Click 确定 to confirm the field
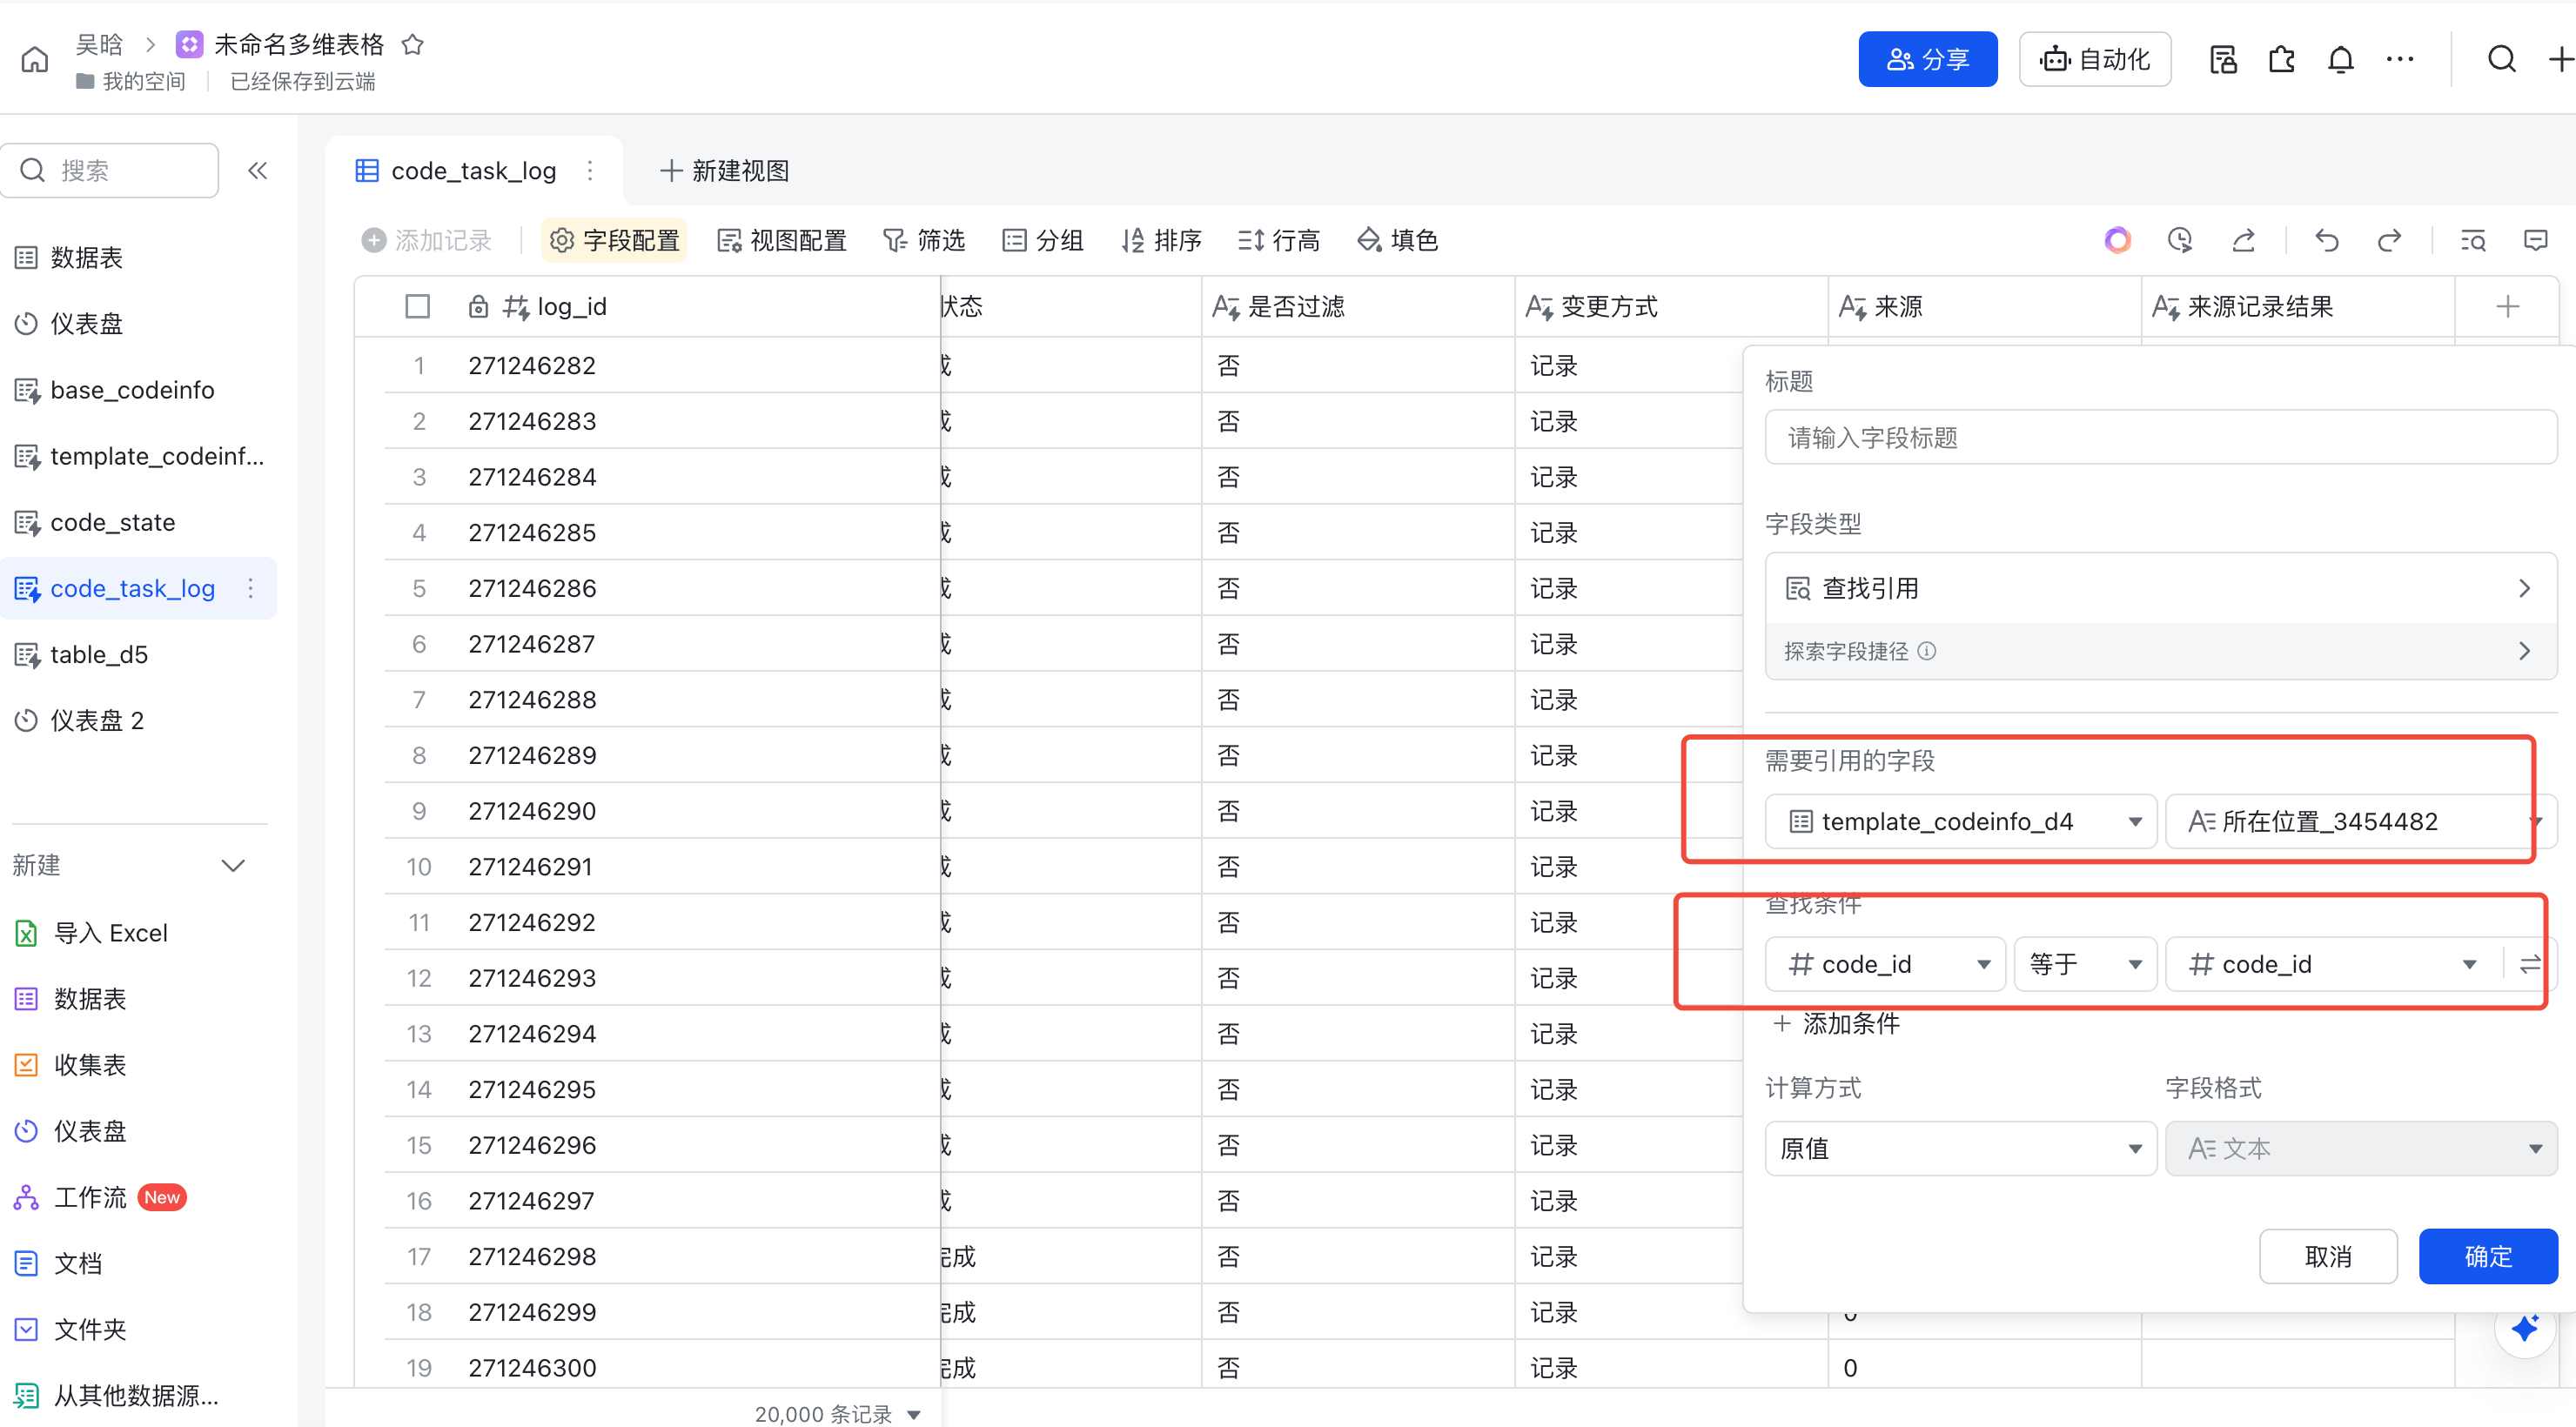 pos(2488,1256)
